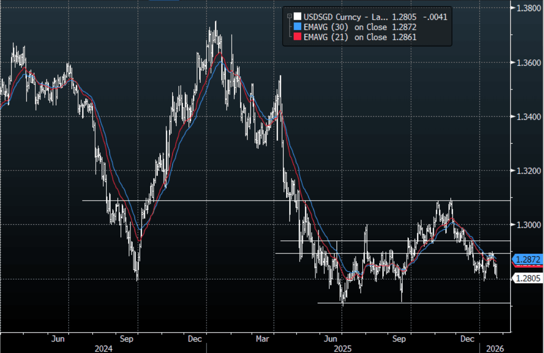
Task: Click the first Jun label under 2024
Action: point(58,339)
